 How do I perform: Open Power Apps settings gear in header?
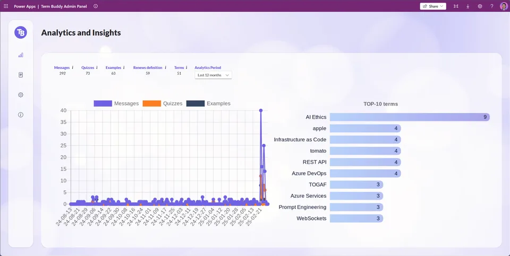[480, 6]
